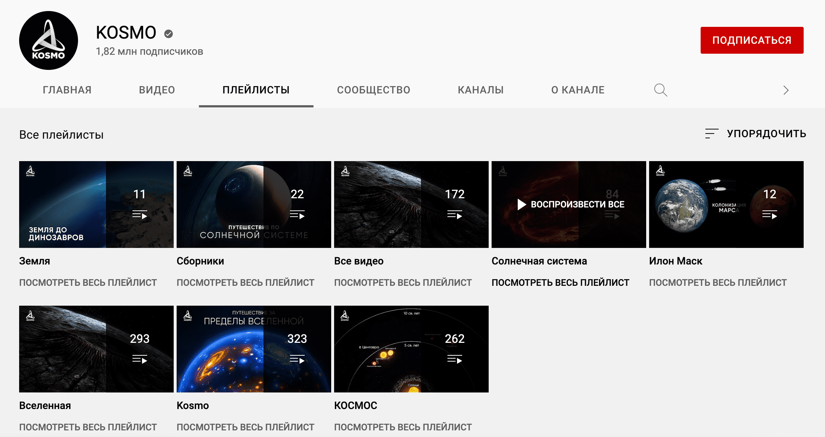
Task: Open the О канале tab
Action: coord(578,90)
